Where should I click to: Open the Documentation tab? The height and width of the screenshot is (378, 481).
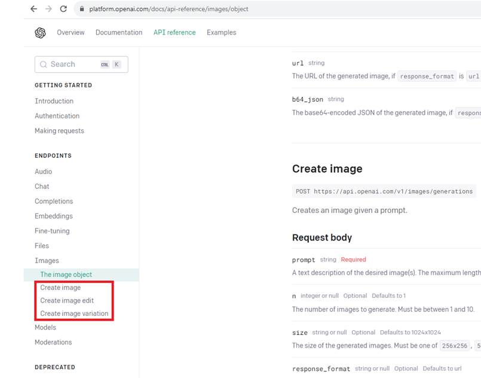coord(119,32)
